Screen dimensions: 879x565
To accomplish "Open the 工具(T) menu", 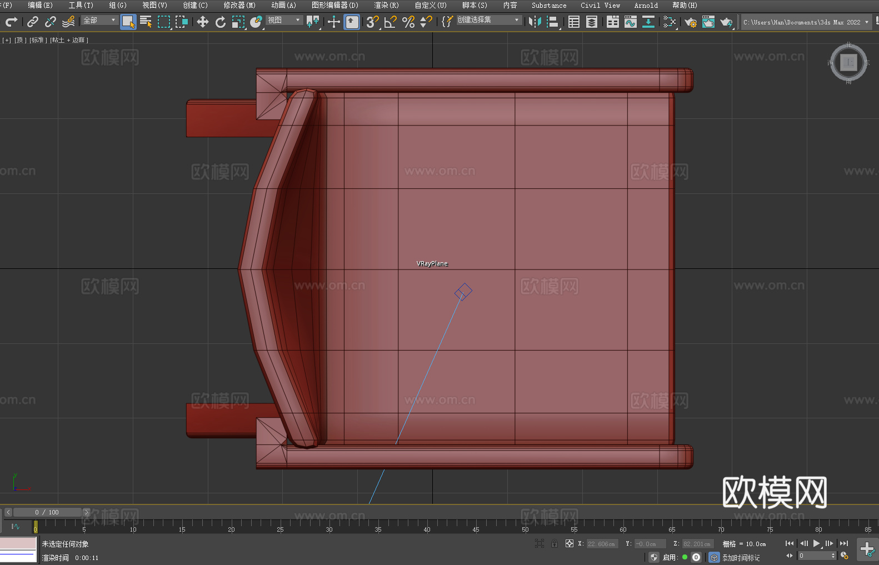I will point(81,6).
